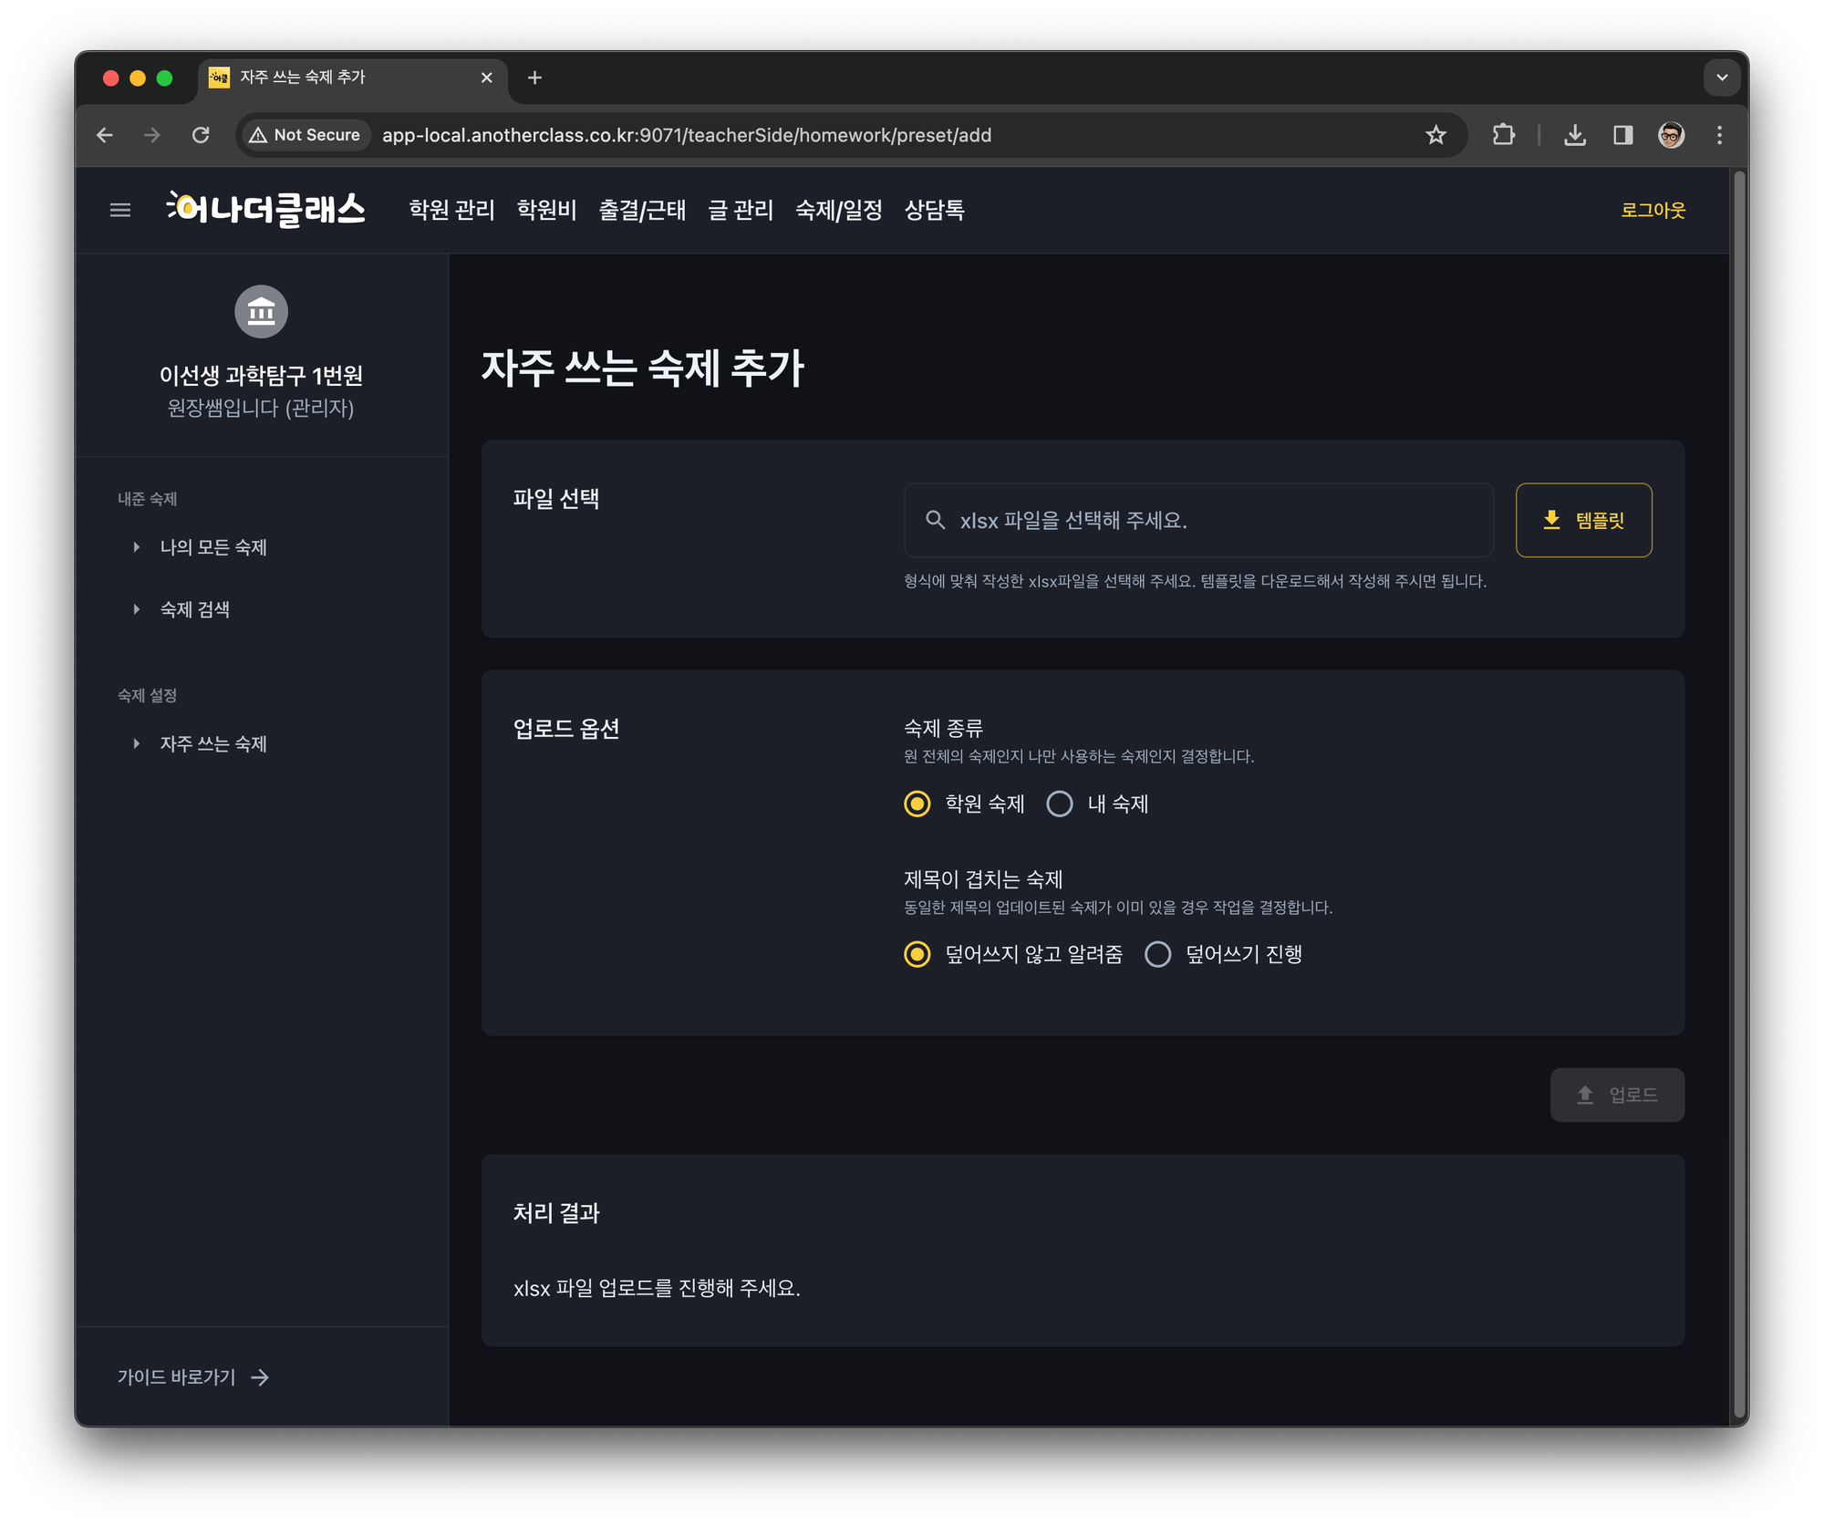The image size is (1824, 1526).
Task: Close the 자주 쓰는 숙제 추가 tab
Action: (x=487, y=78)
